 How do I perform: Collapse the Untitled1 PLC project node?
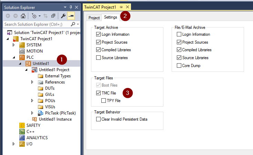coord(20,64)
